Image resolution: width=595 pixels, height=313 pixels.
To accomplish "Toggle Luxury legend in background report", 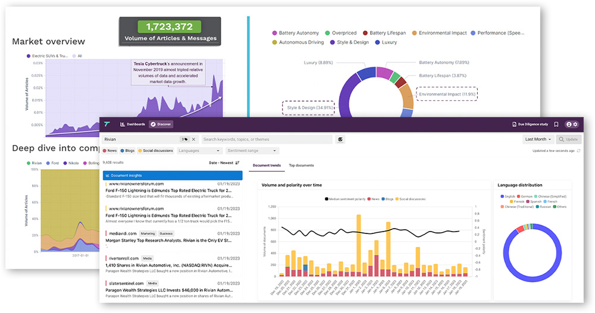I will [386, 42].
